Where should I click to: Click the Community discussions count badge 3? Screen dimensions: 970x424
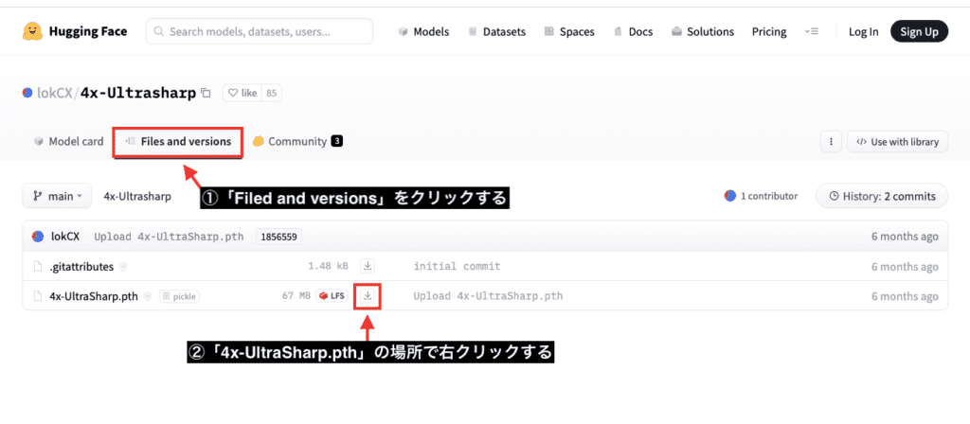336,142
